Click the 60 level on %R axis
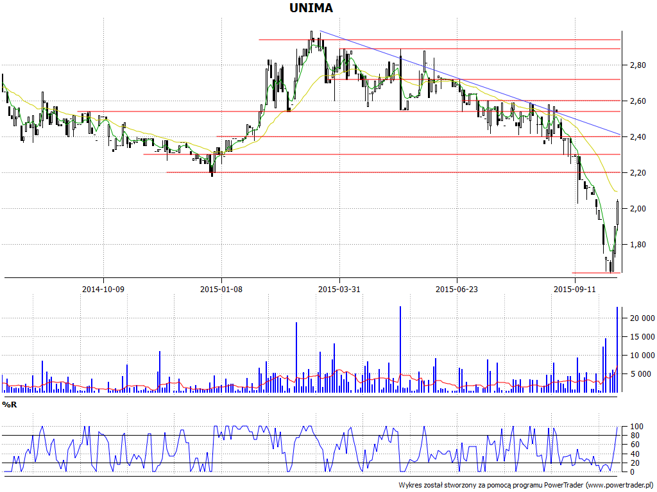The height and width of the screenshot is (492, 657). click(x=635, y=445)
